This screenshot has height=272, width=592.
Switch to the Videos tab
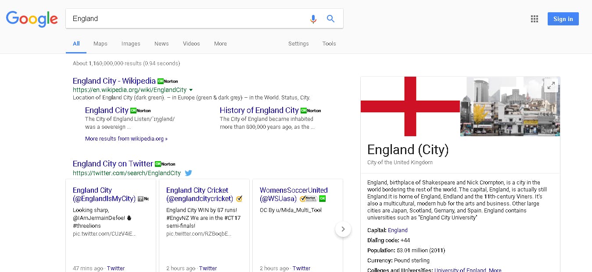click(x=191, y=43)
